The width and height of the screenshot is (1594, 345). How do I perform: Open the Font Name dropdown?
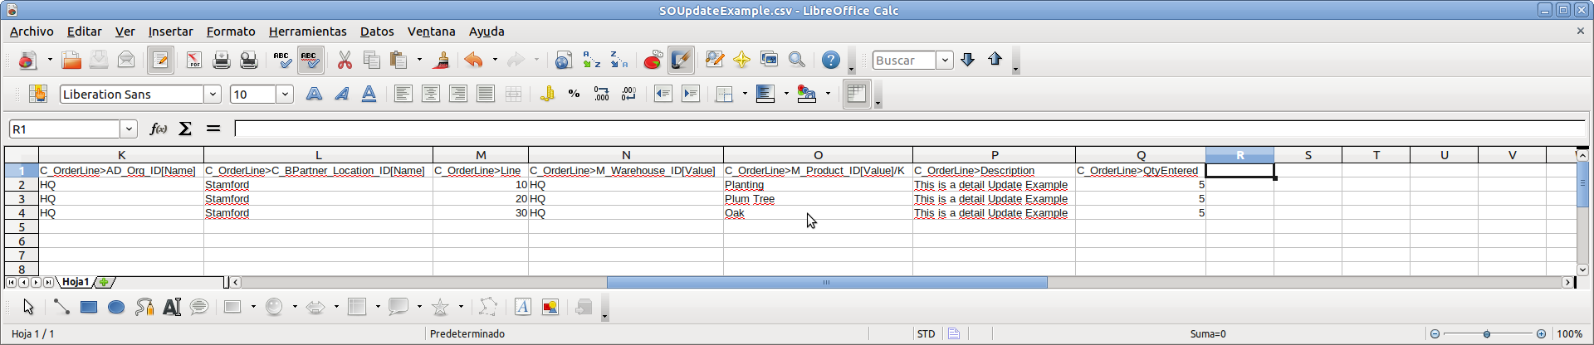point(213,94)
